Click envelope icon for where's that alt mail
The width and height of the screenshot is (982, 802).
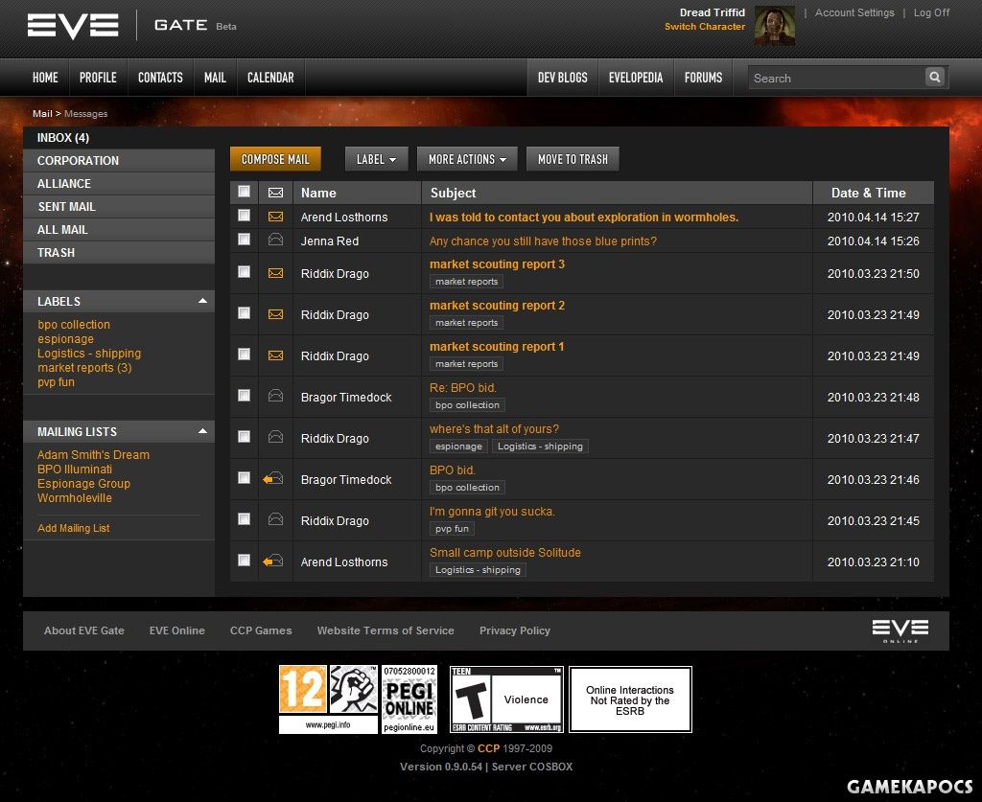point(275,437)
